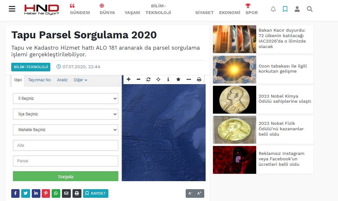Zoom in on the map with plus

point(129,79)
